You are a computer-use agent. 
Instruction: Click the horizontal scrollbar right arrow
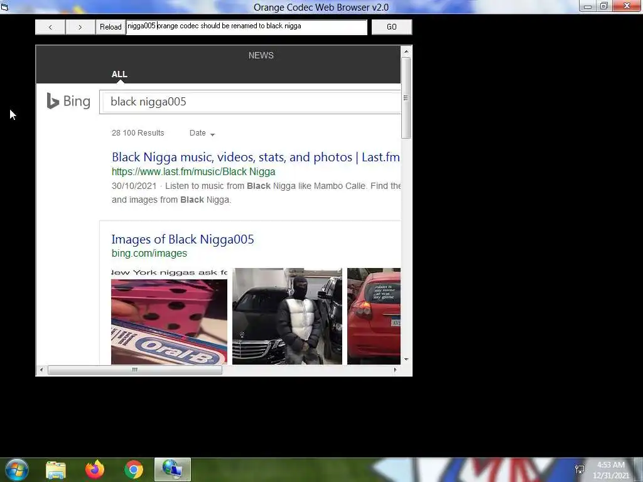click(x=395, y=370)
